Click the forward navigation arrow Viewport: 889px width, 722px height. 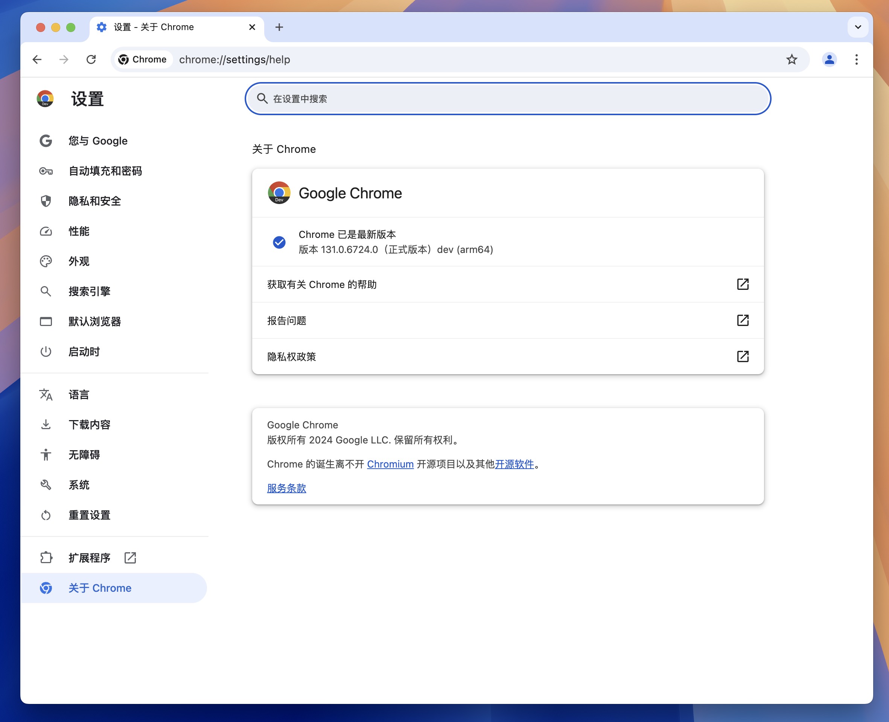coord(64,59)
